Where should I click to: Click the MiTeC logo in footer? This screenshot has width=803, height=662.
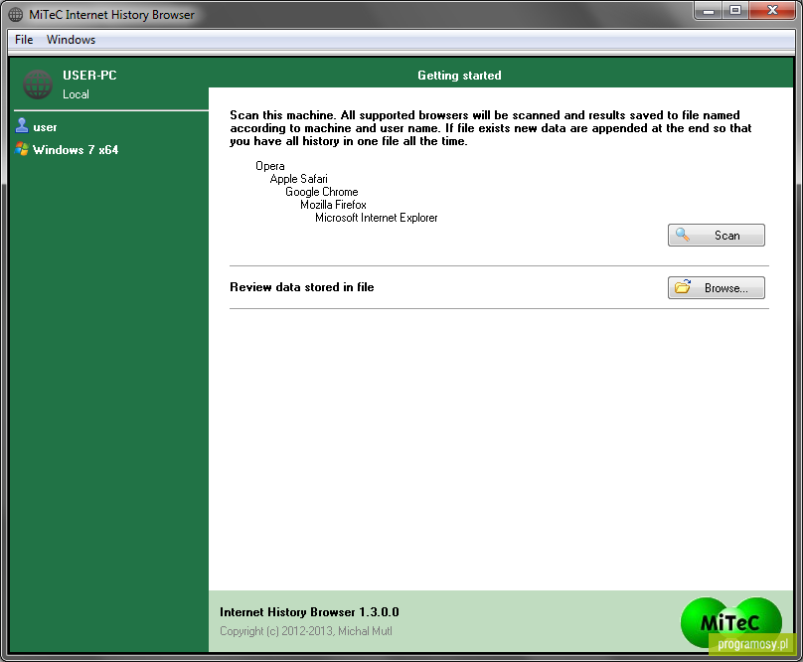[730, 622]
